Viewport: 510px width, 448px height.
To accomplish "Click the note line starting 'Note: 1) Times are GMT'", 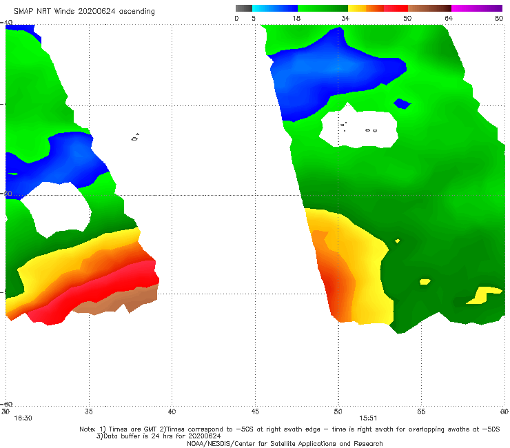I will [x=289, y=429].
